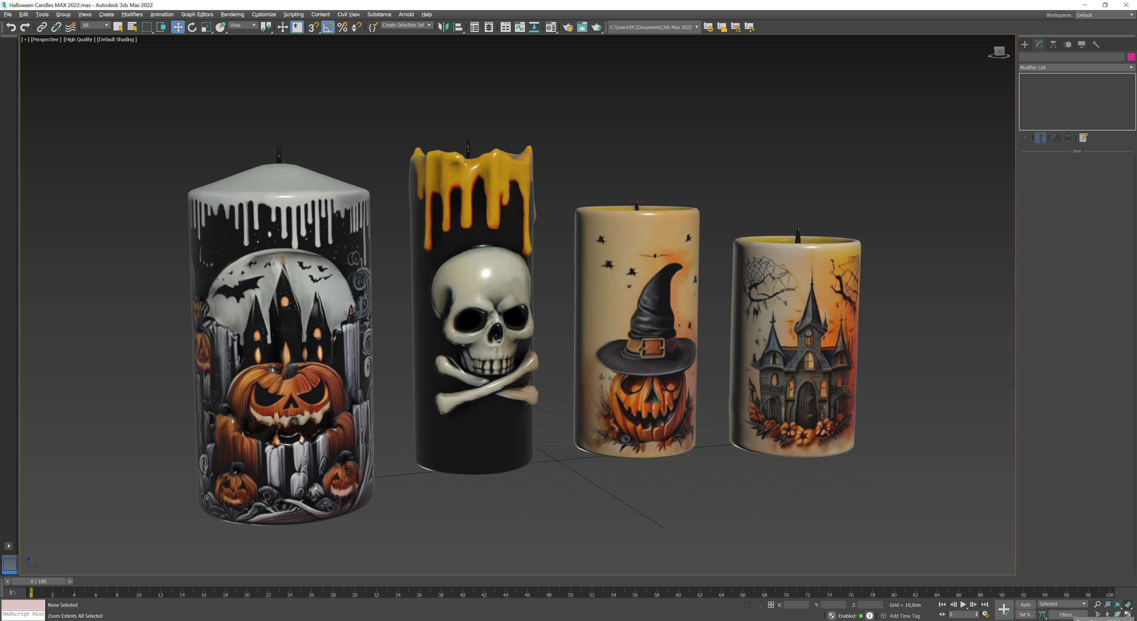Click Bind to Space Warp icon
The image size is (1137, 621).
[x=70, y=27]
